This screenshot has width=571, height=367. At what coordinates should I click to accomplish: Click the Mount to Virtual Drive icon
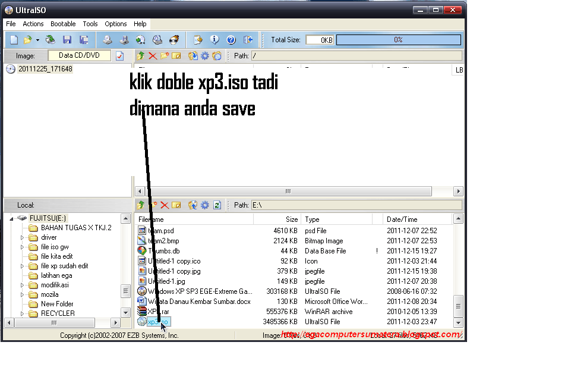[157, 40]
